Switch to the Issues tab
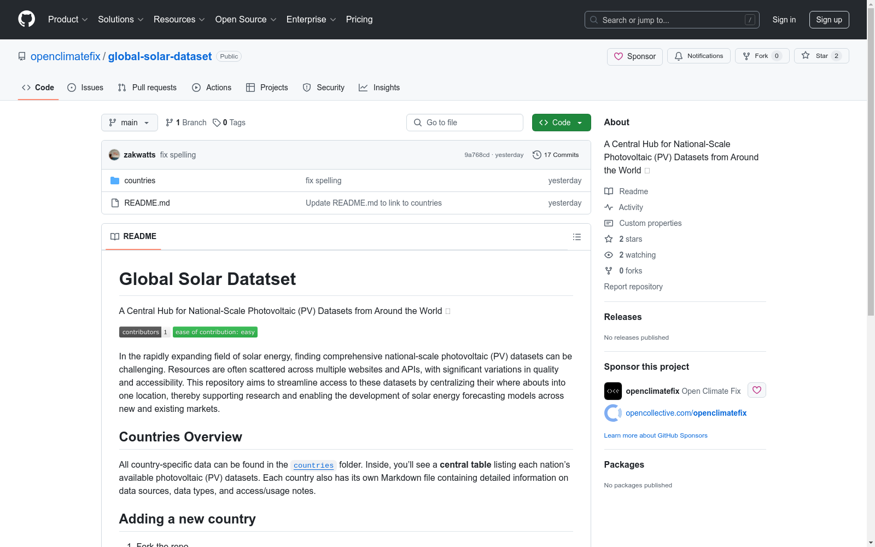Screen dimensions: 875x547 coord(85,88)
